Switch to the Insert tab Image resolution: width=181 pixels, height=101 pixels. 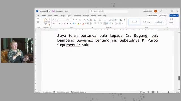(x=50, y=16)
